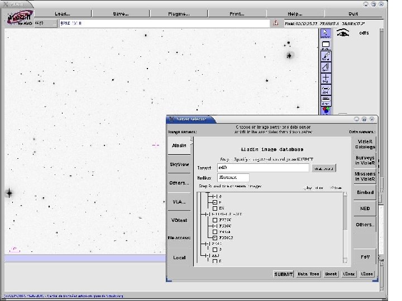Select the plus-shaped tag tool

[326, 78]
